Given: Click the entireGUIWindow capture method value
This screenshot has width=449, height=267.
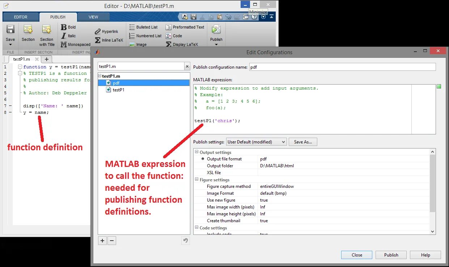Looking at the screenshot, I should (x=277, y=186).
